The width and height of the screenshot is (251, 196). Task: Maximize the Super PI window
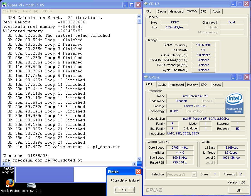coord(132,5)
